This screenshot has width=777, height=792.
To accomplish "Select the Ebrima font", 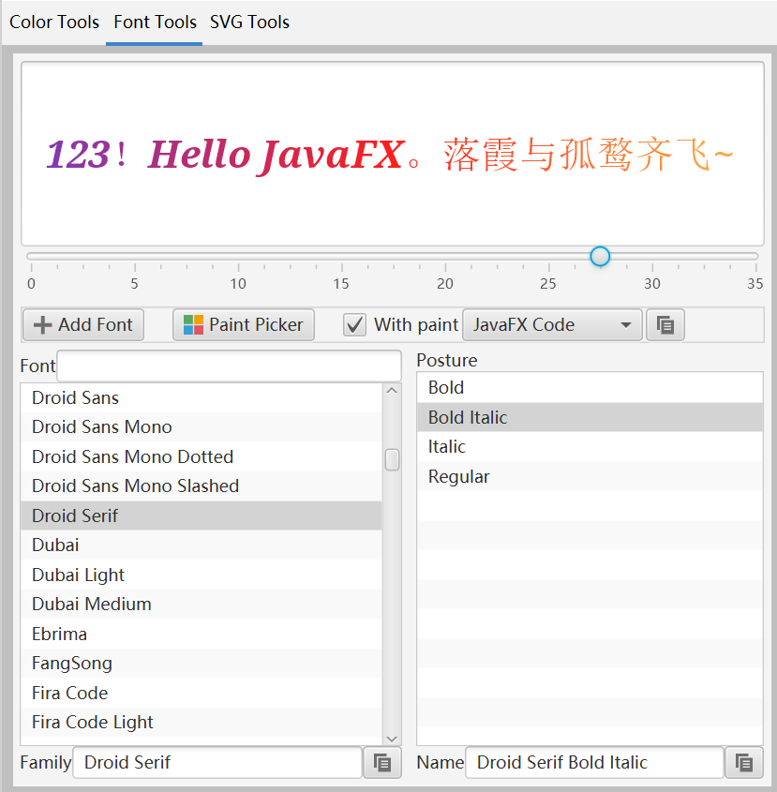I will coord(202,634).
